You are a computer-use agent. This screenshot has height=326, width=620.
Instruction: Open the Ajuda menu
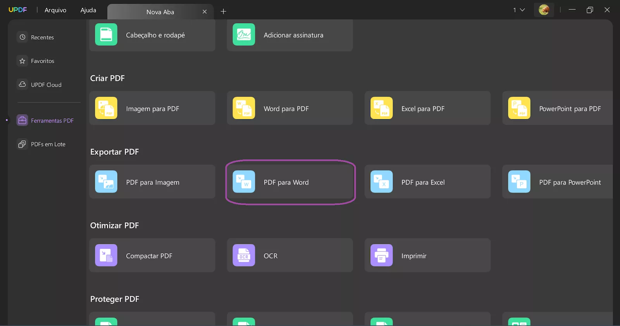(x=88, y=10)
